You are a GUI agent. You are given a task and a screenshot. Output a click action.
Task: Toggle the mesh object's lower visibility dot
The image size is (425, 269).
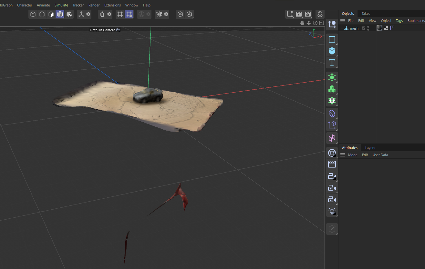(368, 29)
